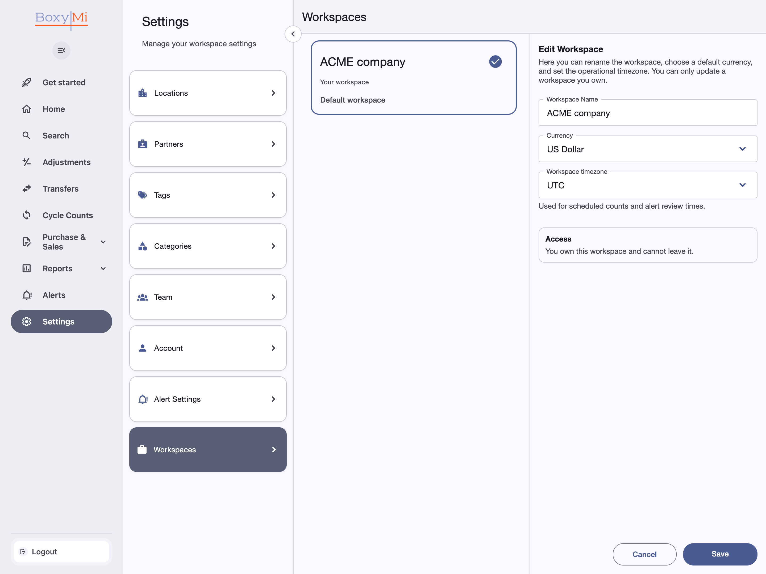This screenshot has height=574, width=766.
Task: Click the arrows icon beside Transfers
Action: point(27,189)
